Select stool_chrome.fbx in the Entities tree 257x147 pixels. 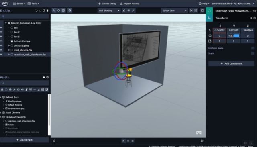[x=23, y=50]
